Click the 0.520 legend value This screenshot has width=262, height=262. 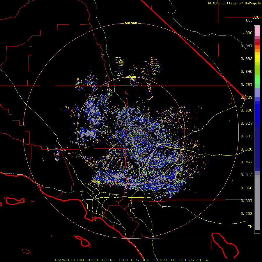pyautogui.click(x=247, y=149)
